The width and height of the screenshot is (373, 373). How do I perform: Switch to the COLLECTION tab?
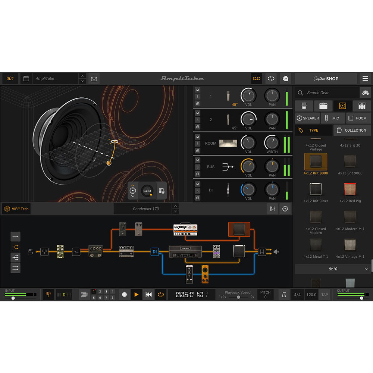pyautogui.click(x=352, y=130)
